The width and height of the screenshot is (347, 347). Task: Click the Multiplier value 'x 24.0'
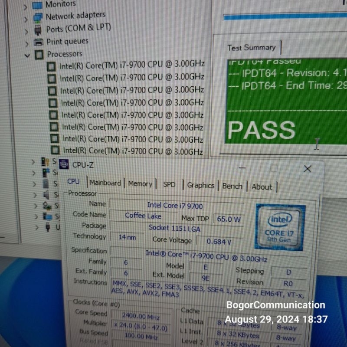(x=141, y=327)
